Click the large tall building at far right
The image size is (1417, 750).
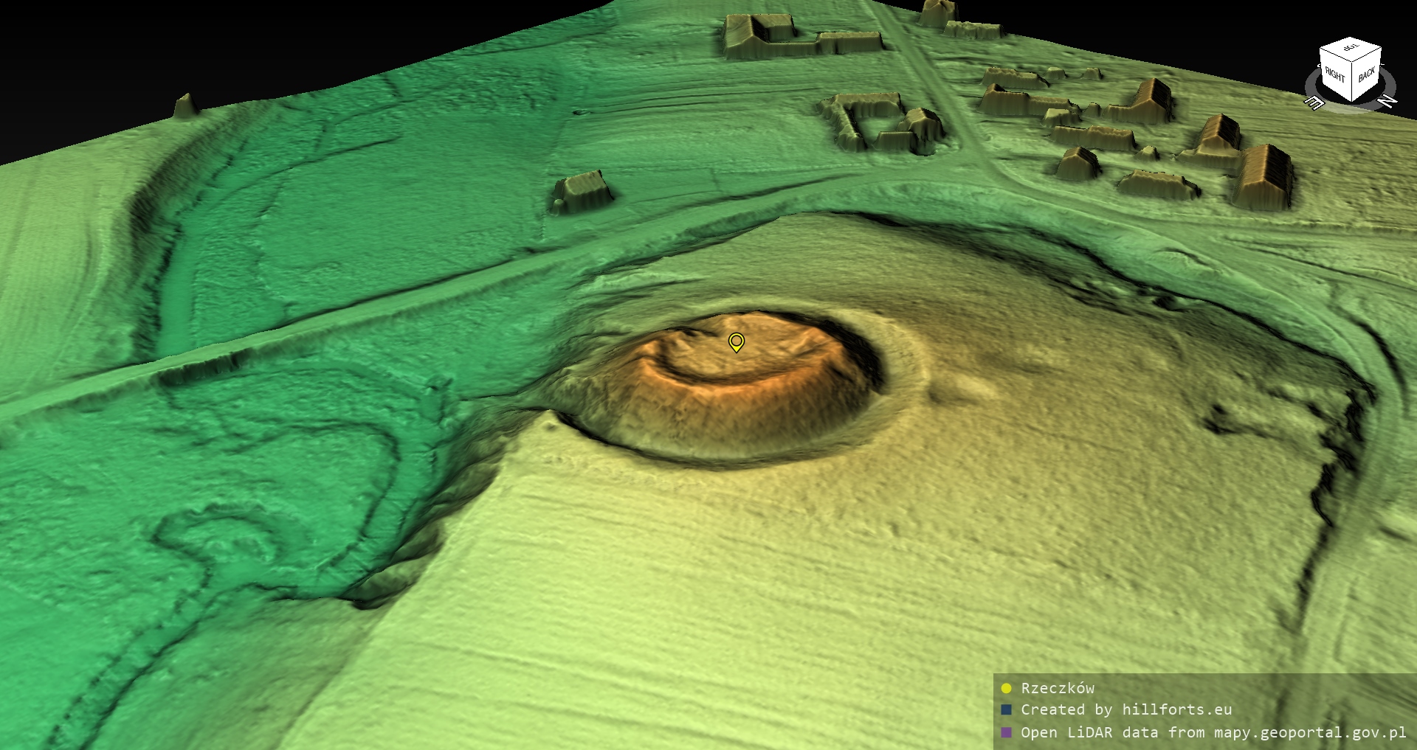click(x=1263, y=177)
